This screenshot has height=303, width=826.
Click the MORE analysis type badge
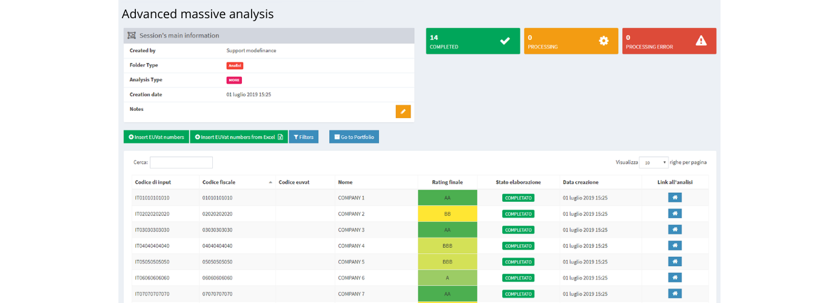[x=234, y=80]
